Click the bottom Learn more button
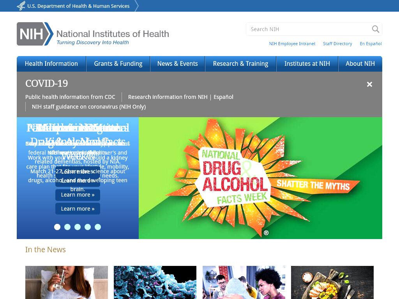Image resolution: width=399 pixels, height=299 pixels. (x=78, y=209)
